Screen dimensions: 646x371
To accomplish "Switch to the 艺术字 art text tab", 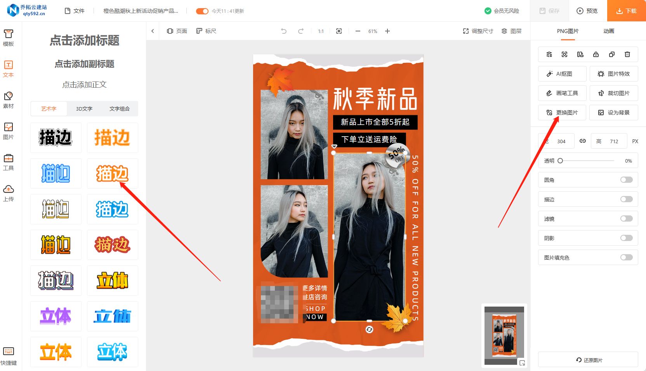I will (x=49, y=109).
